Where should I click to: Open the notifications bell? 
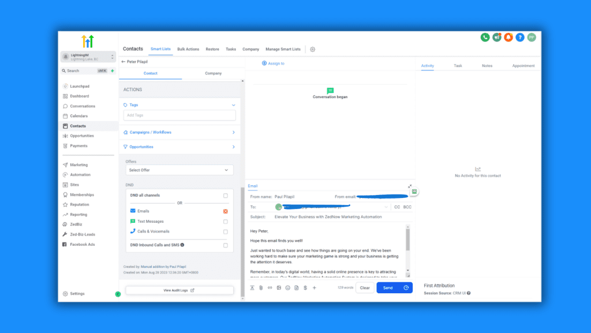click(507, 37)
